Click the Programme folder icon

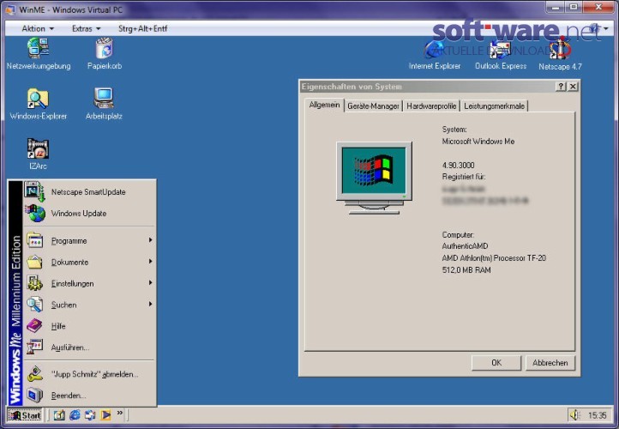[35, 240]
